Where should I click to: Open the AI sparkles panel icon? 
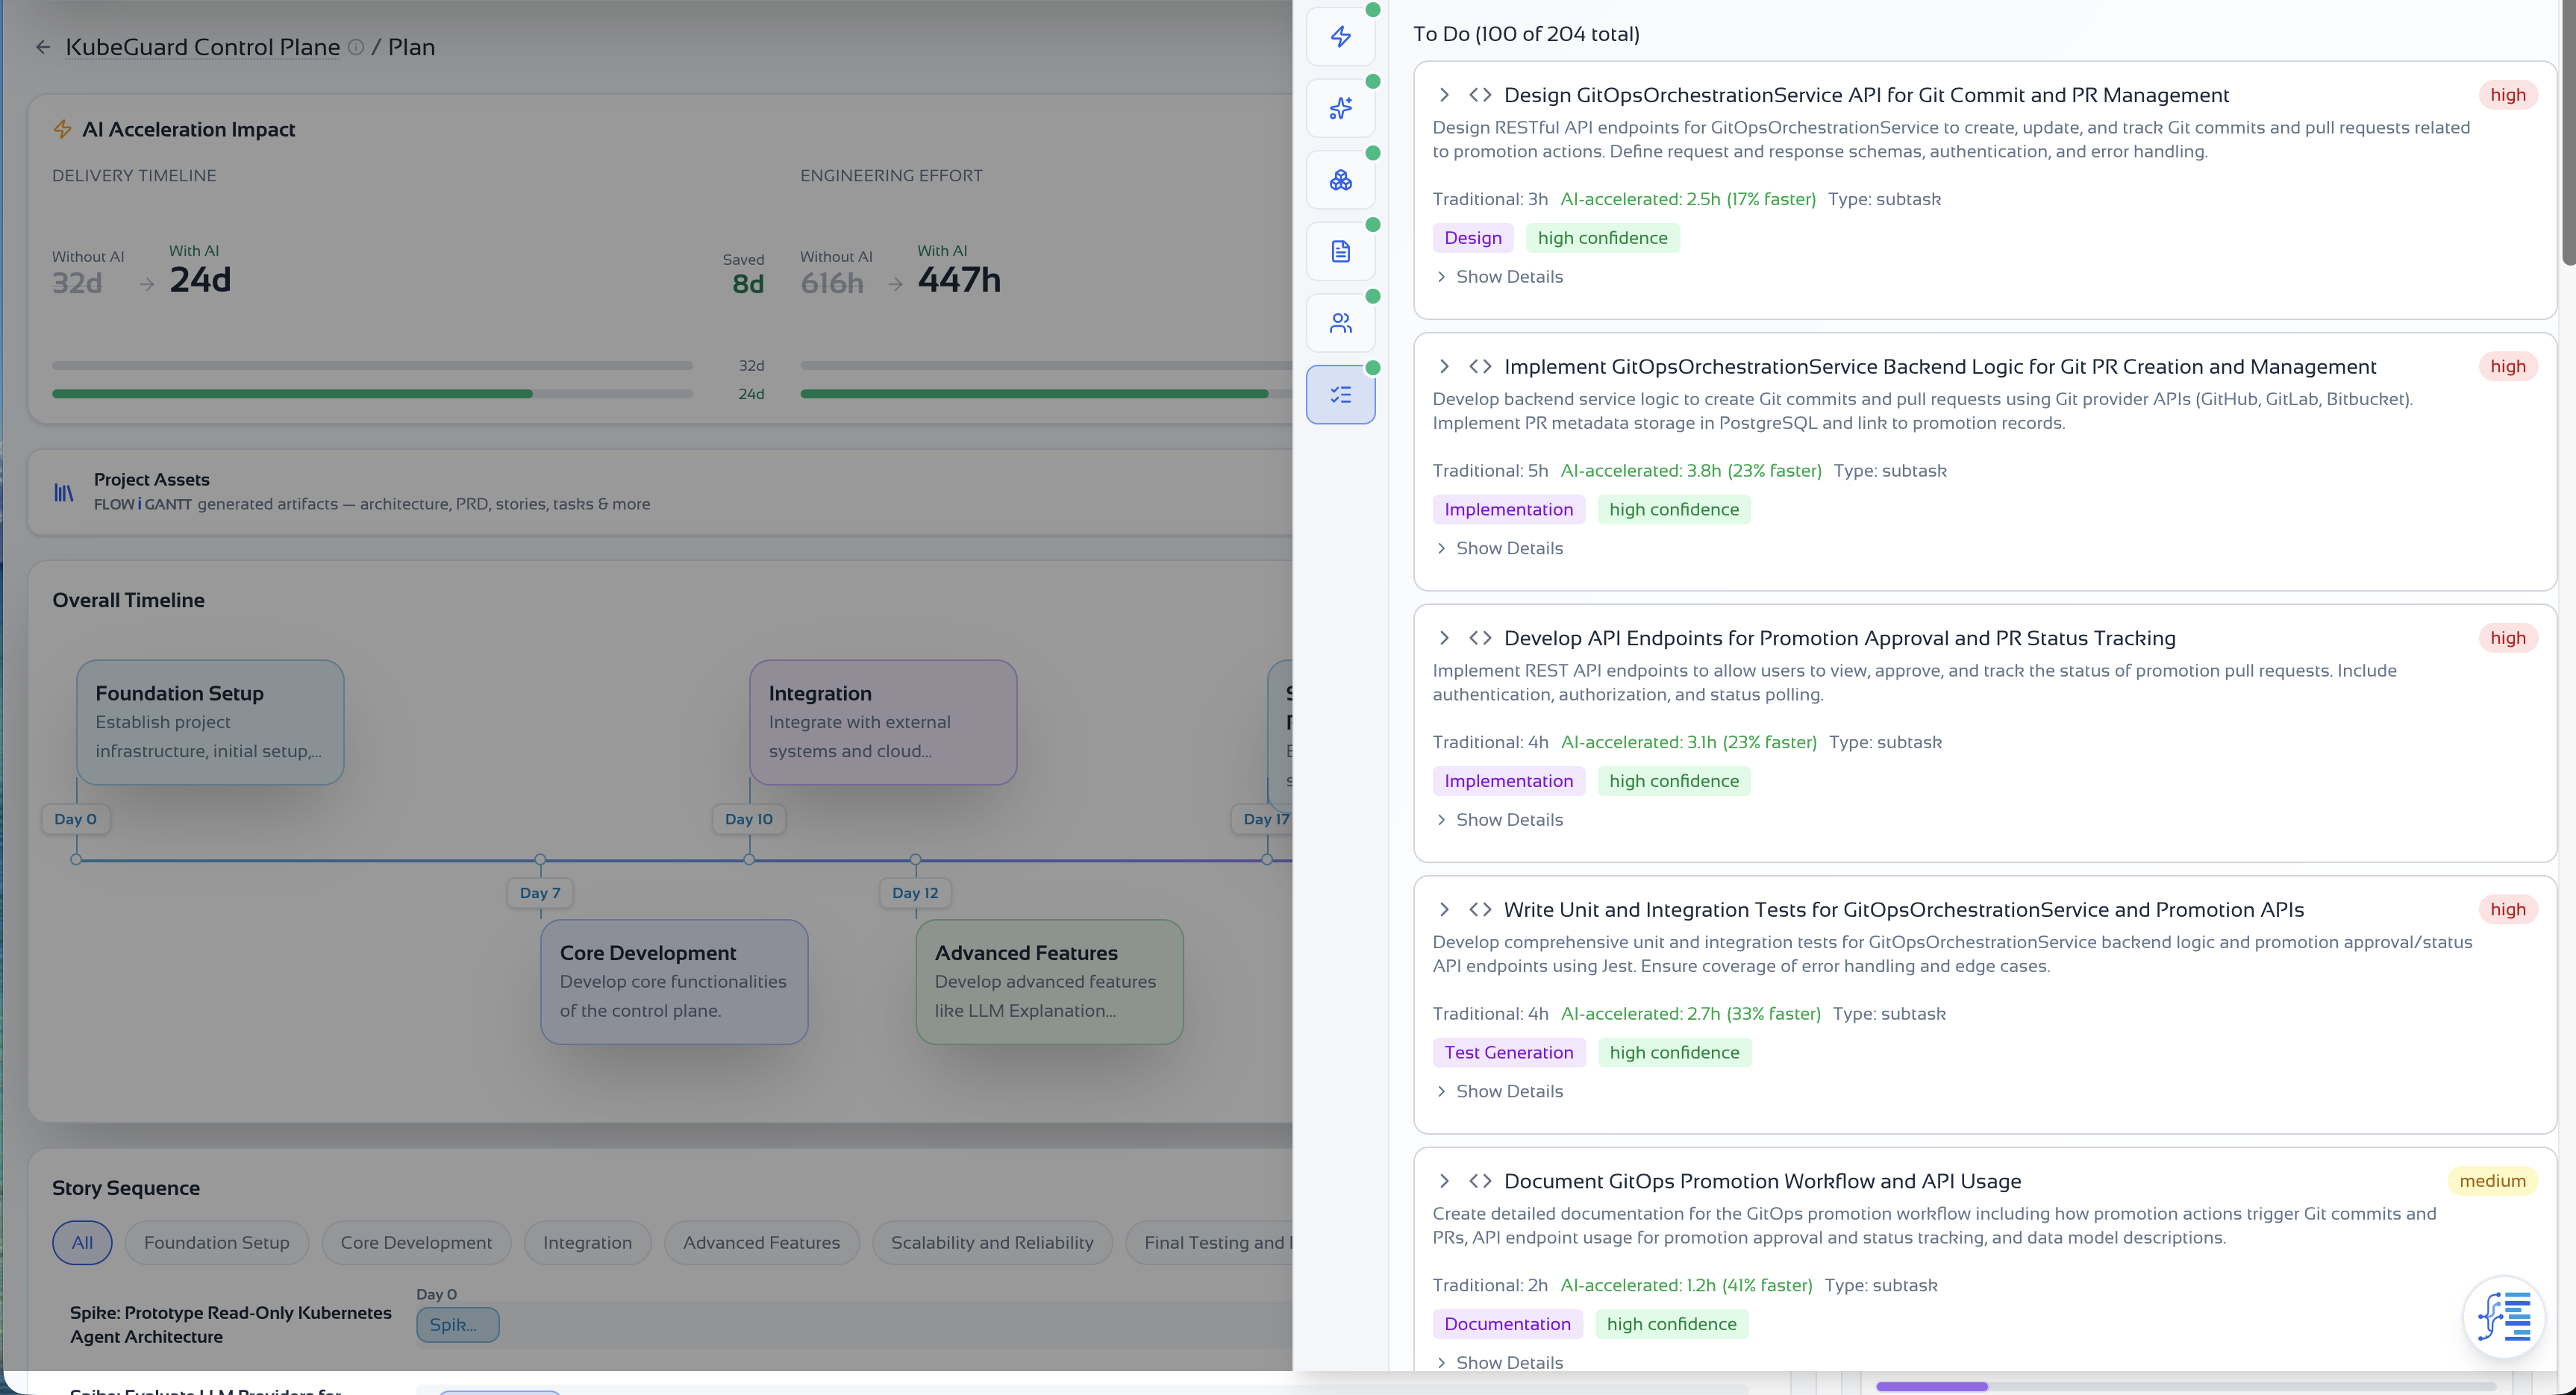pos(1340,108)
